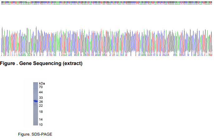The width and height of the screenshot is (214, 140).
Task: Click the 'kDa' unit label
Action: [42, 83]
